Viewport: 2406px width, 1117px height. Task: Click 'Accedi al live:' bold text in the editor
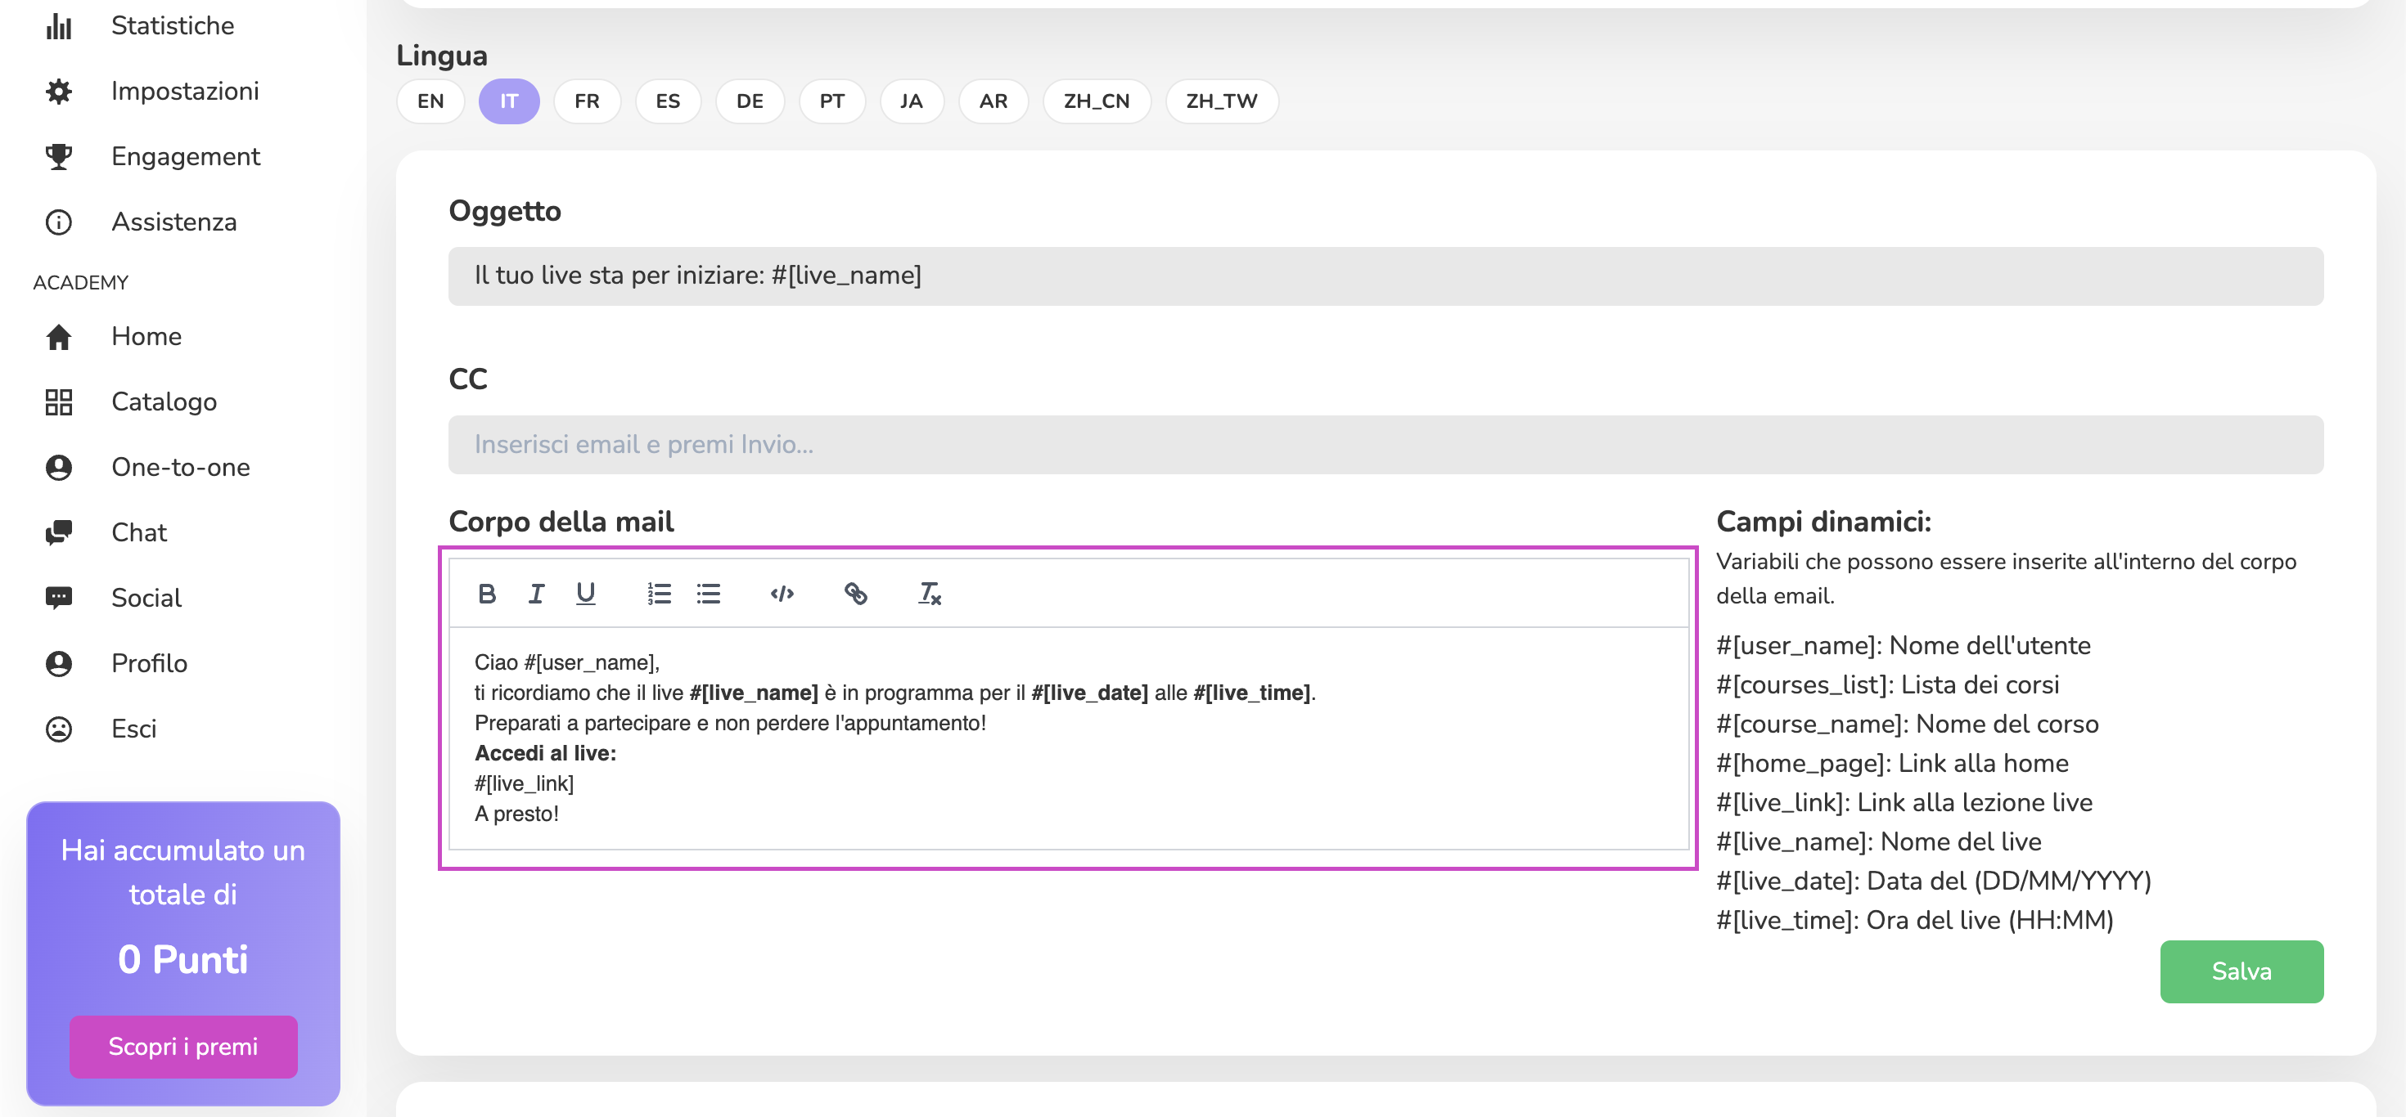[546, 753]
